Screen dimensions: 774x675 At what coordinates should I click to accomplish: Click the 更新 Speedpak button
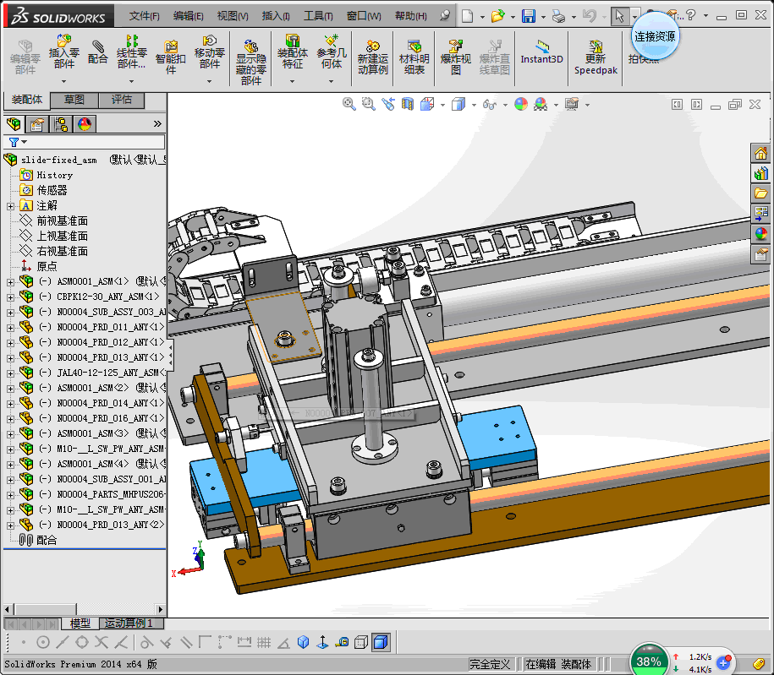point(595,57)
